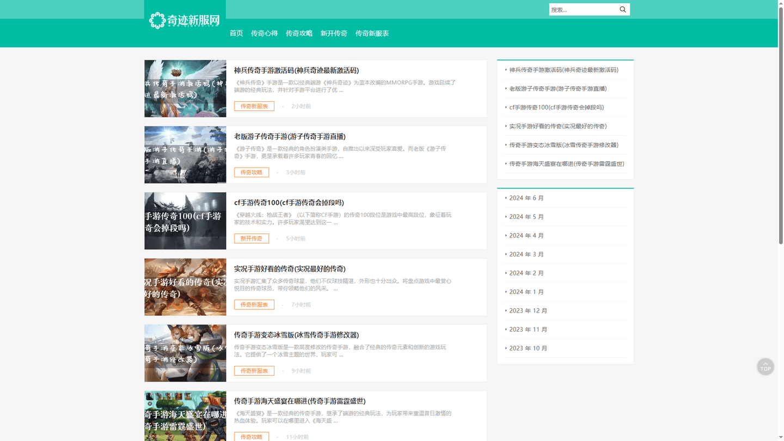Click thumbnail of 老版游子传奇手游 article
Screen dimensions: 784x441
(185, 155)
